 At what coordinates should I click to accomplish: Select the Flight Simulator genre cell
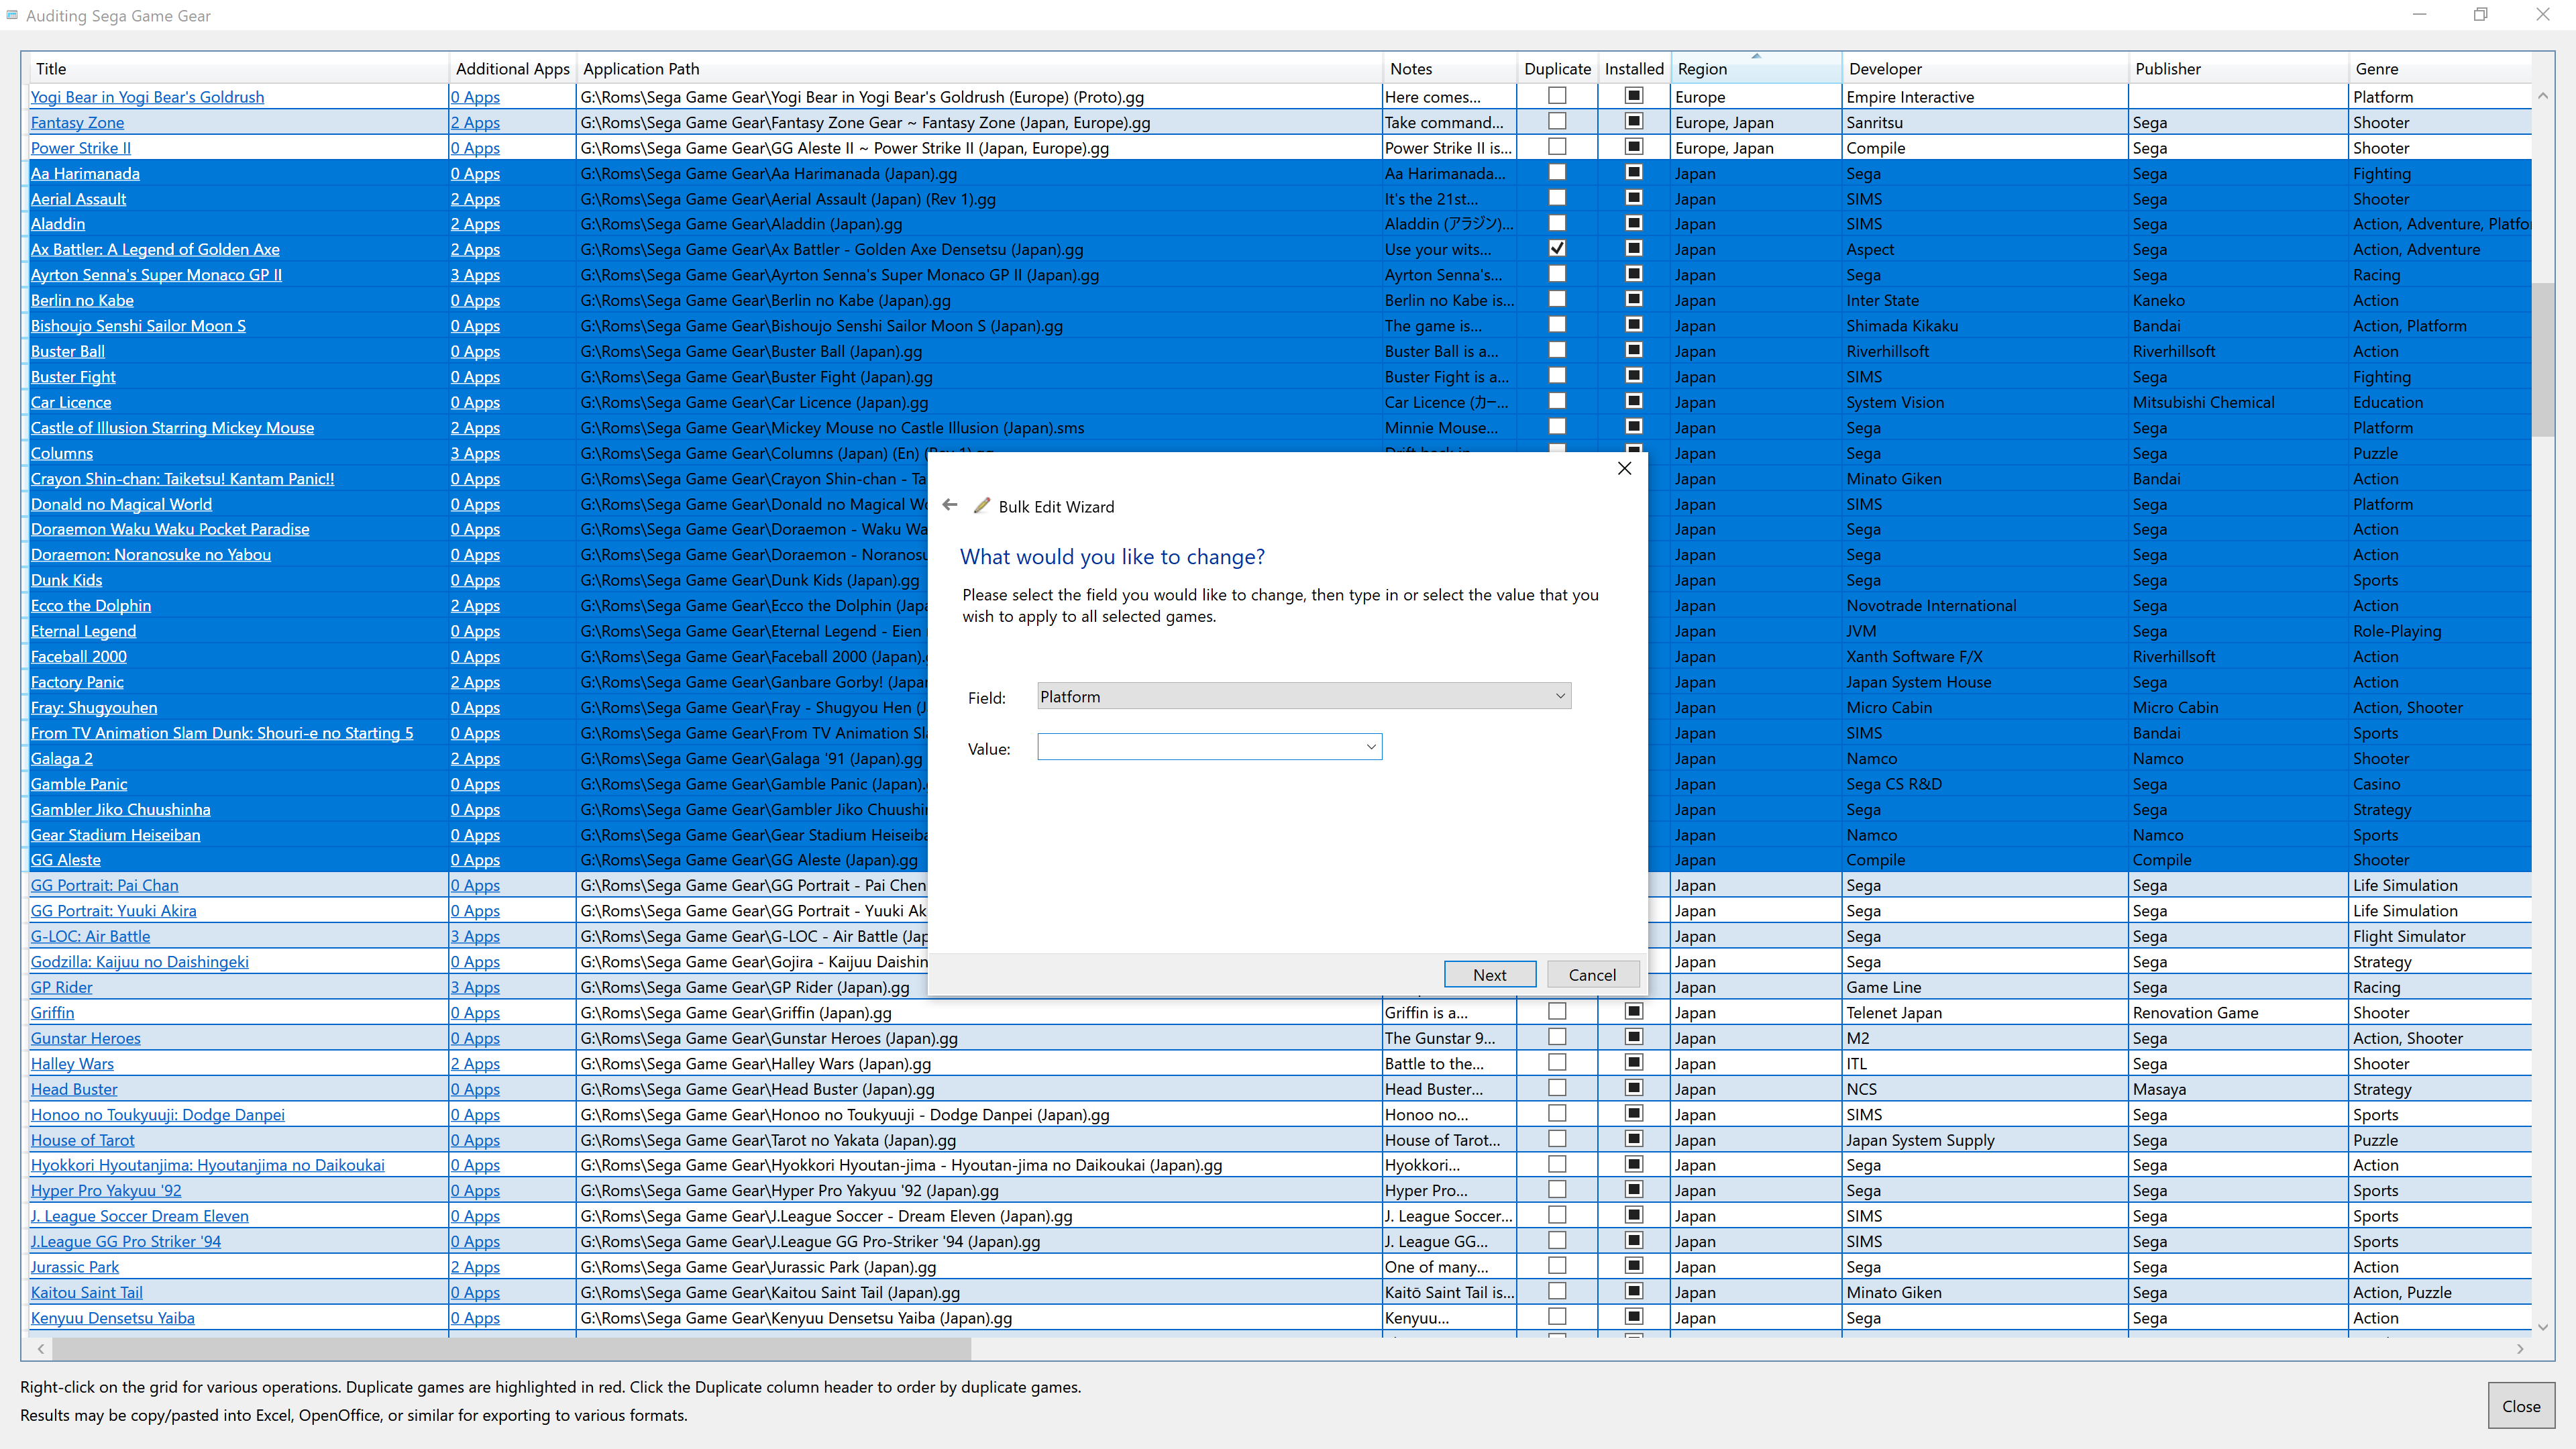coord(2440,936)
